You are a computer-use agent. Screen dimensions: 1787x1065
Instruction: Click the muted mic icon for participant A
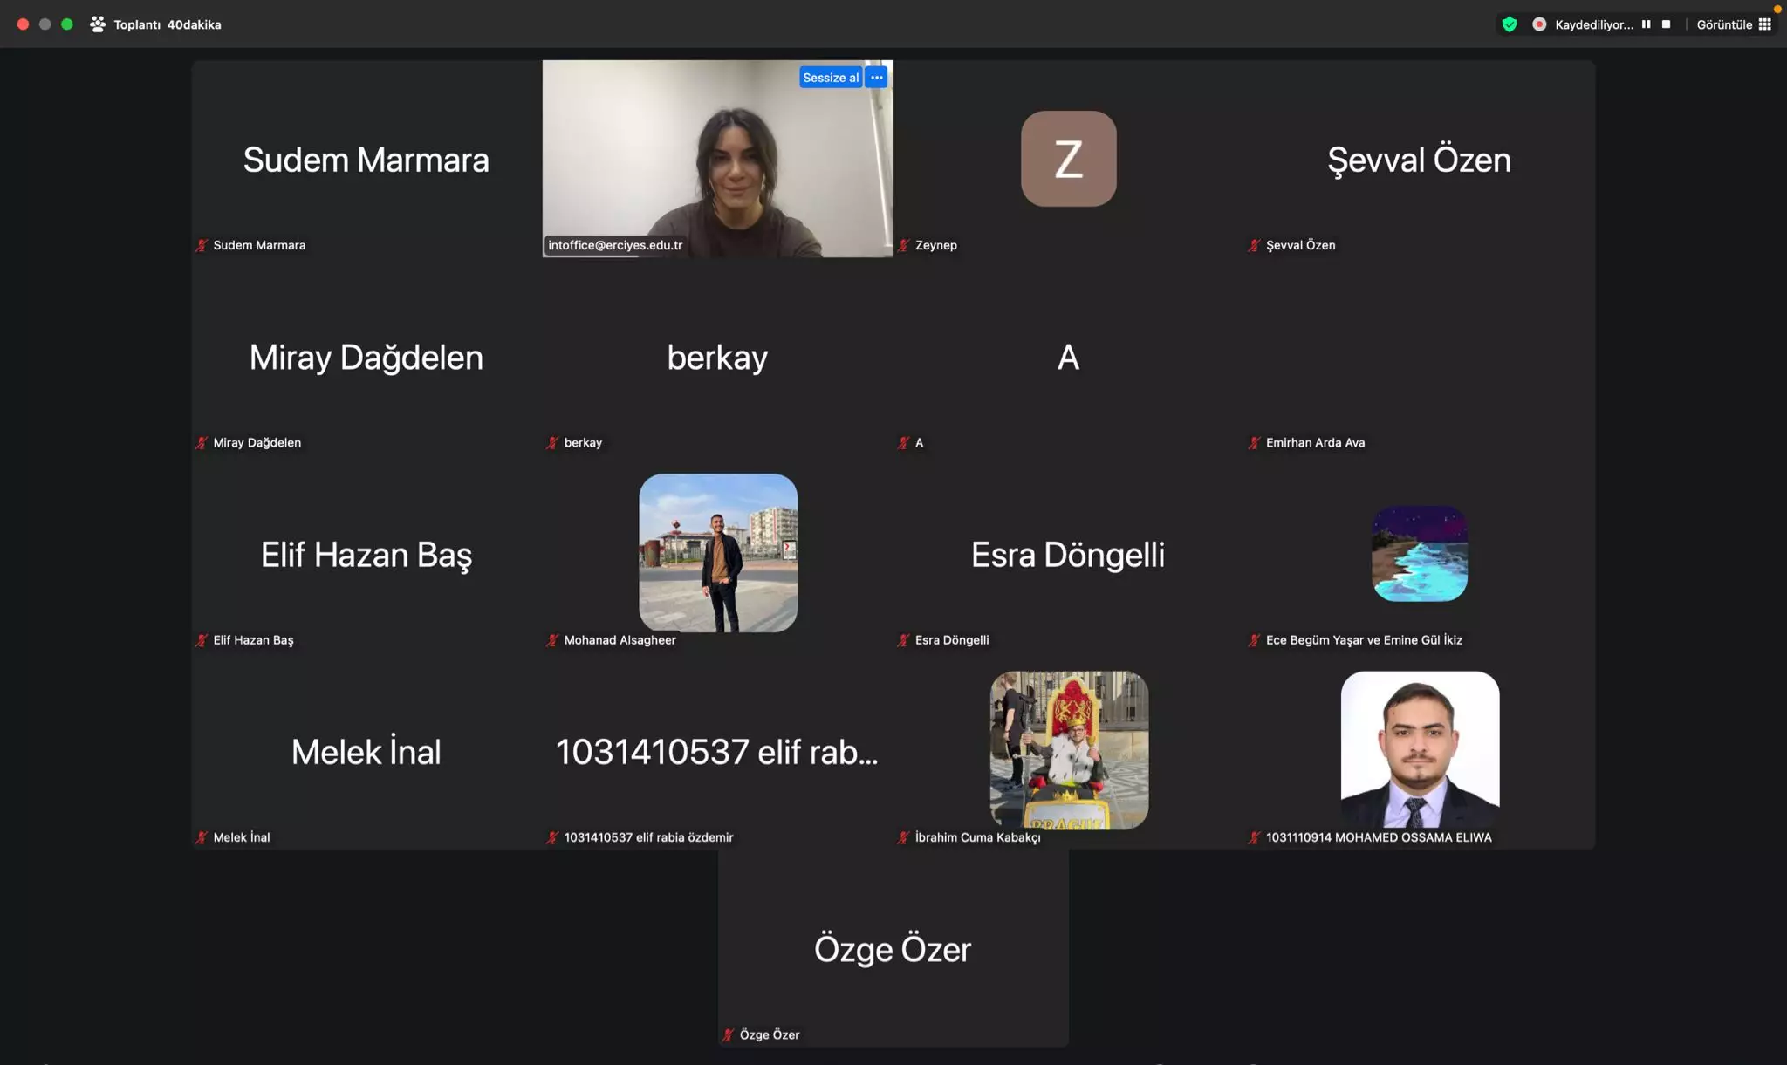(x=904, y=442)
